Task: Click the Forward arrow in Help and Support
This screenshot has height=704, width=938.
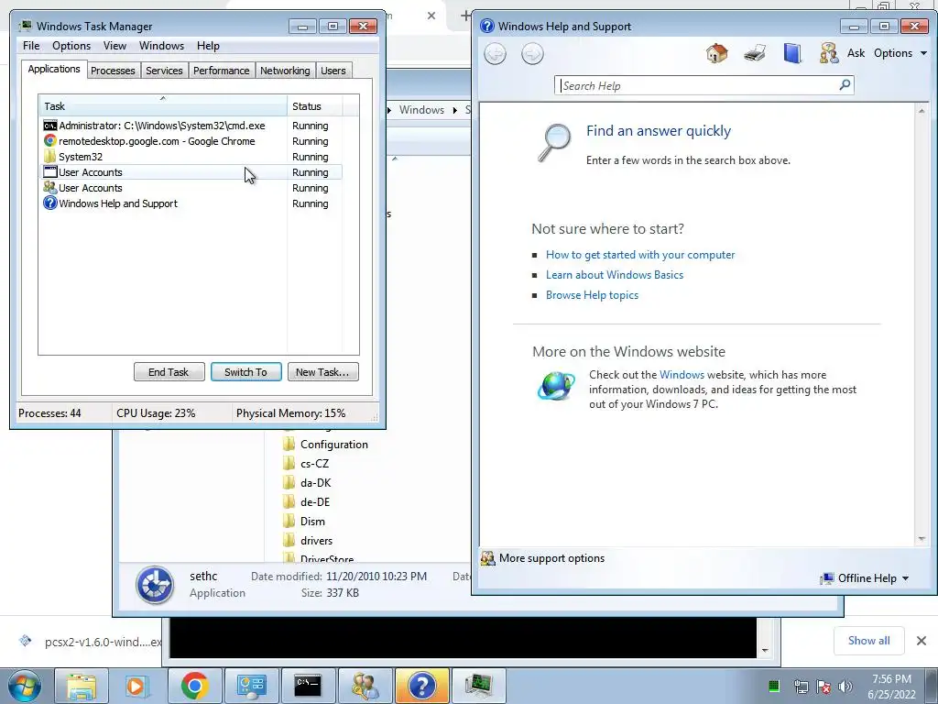Action: tap(532, 54)
